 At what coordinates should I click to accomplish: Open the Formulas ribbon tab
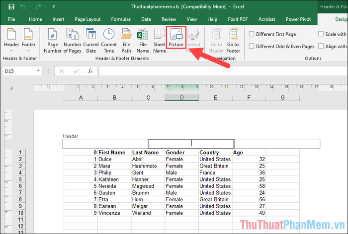(121, 19)
